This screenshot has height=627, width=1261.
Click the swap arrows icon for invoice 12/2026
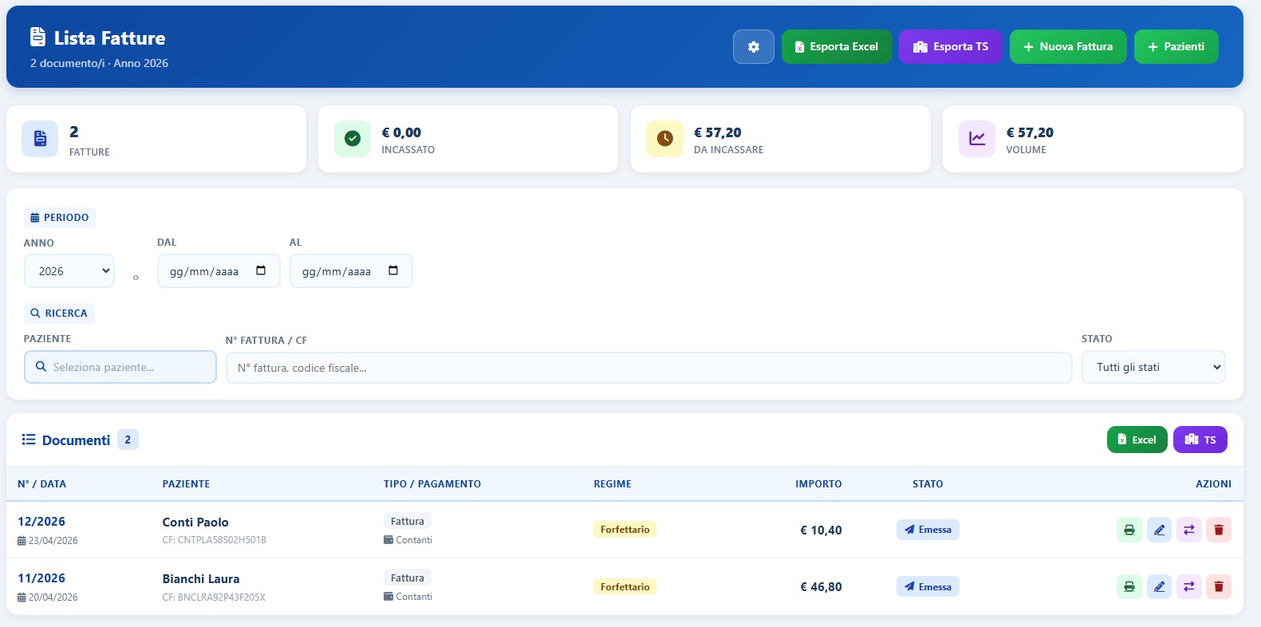[x=1188, y=530]
